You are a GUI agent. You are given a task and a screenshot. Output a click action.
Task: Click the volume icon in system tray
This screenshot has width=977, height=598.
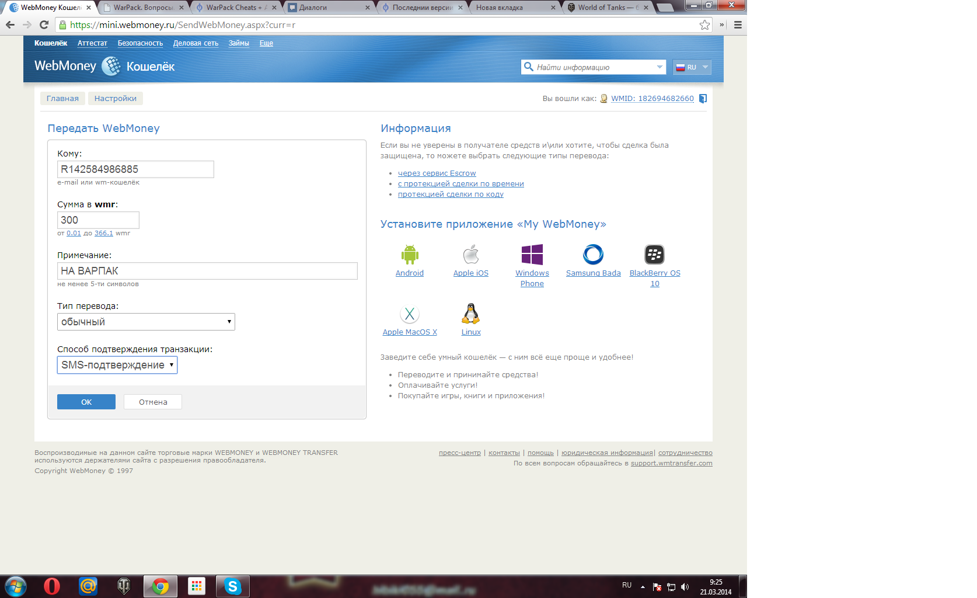[685, 587]
